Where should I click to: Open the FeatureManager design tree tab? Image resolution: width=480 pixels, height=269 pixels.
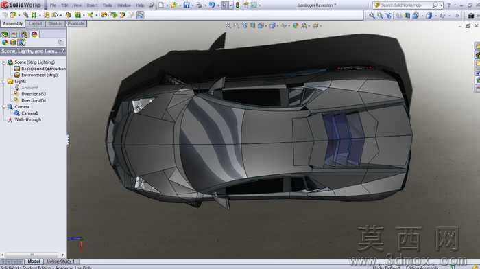(x=5, y=34)
